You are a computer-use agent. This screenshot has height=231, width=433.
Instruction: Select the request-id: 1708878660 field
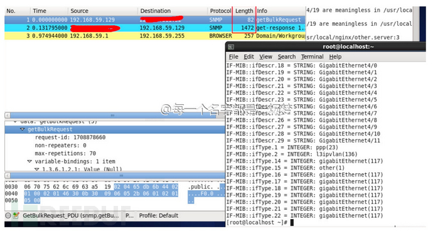[70, 137]
